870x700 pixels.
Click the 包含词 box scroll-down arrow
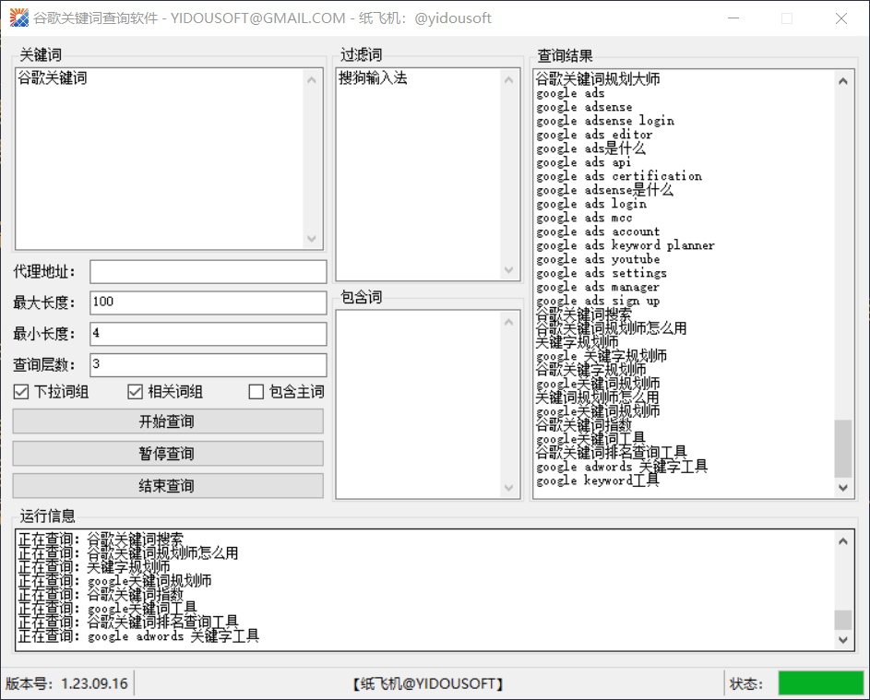(x=508, y=488)
